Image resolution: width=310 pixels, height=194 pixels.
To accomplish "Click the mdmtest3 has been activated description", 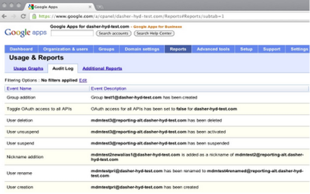I will click(x=158, y=132).
